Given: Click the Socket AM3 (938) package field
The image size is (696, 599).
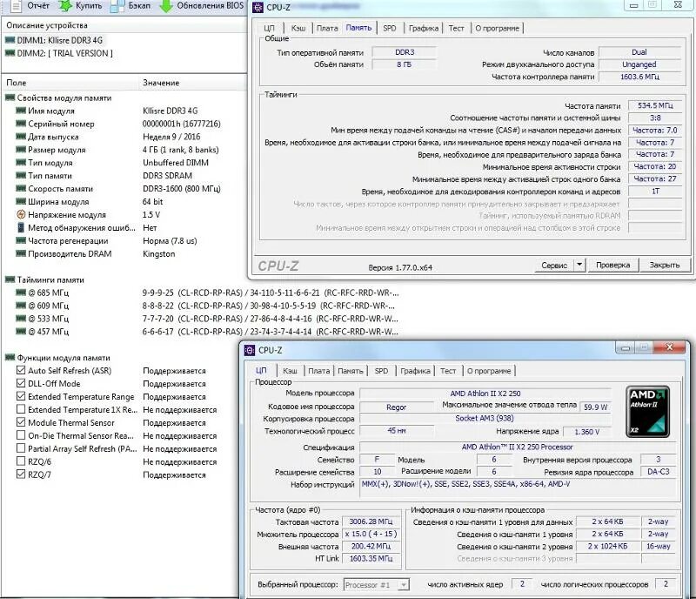Looking at the screenshot, I should tap(485, 418).
